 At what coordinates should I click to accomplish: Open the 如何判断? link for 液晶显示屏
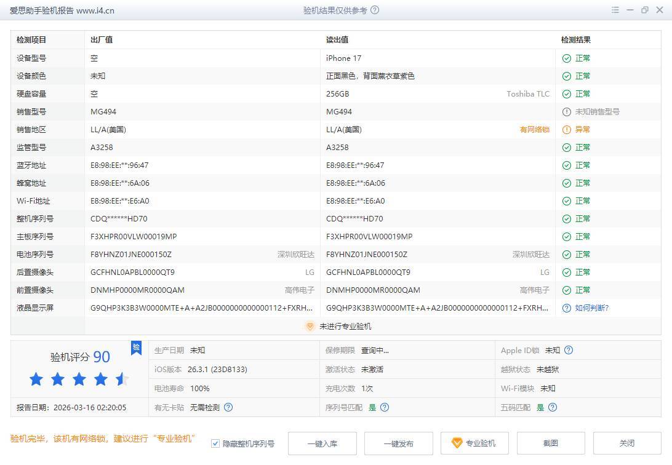tap(591, 308)
